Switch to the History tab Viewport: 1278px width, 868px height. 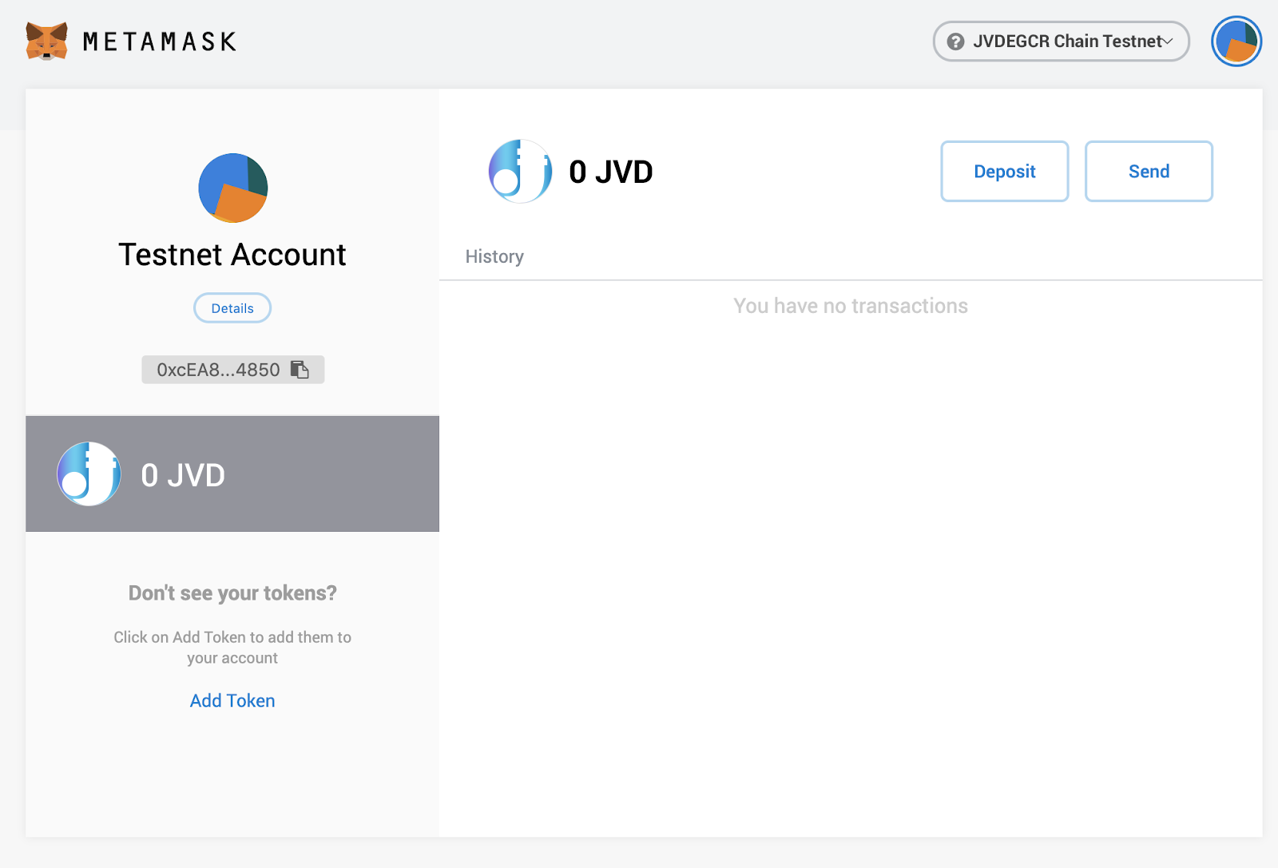click(x=494, y=256)
